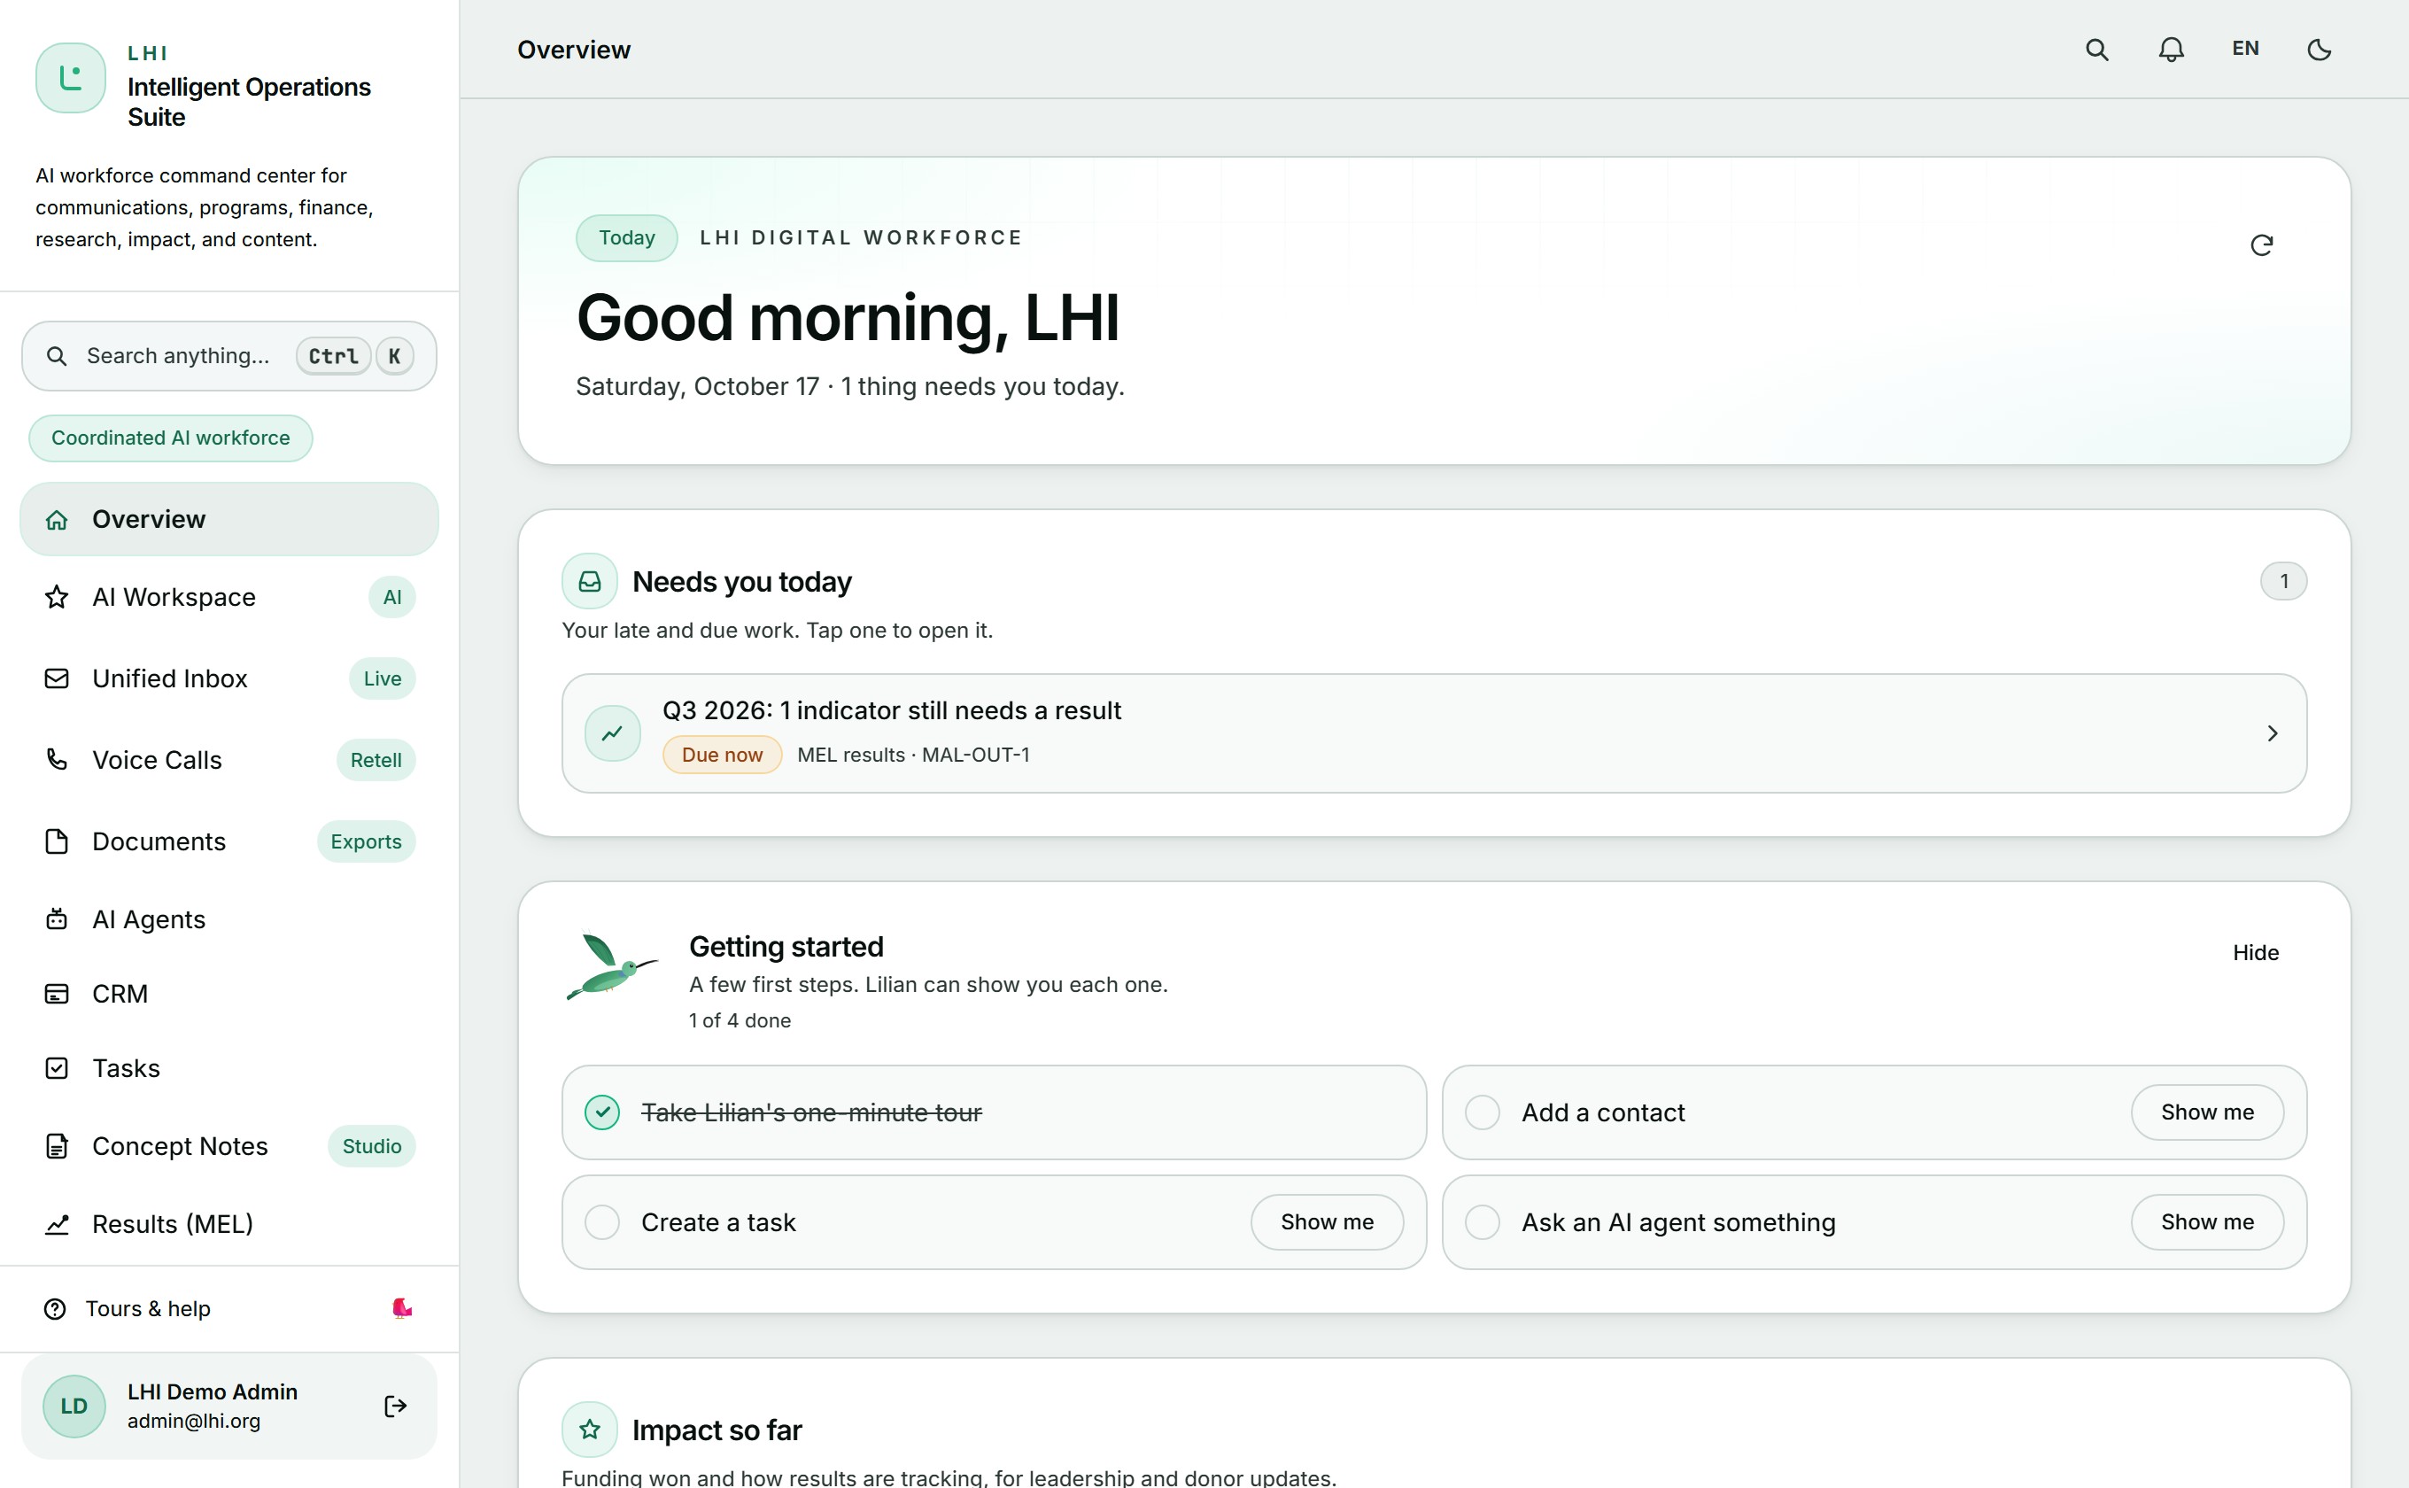The width and height of the screenshot is (2409, 1488).
Task: Click the refresh icon in greeting card
Action: 2261,245
